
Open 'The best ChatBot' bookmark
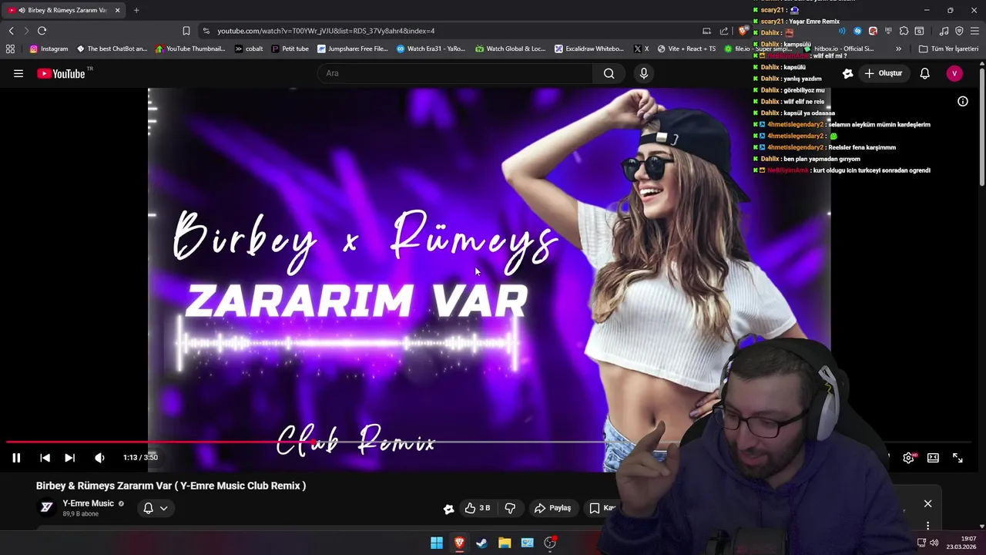point(112,49)
